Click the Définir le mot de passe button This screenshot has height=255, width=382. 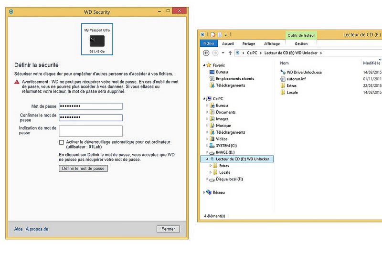[x=83, y=169]
